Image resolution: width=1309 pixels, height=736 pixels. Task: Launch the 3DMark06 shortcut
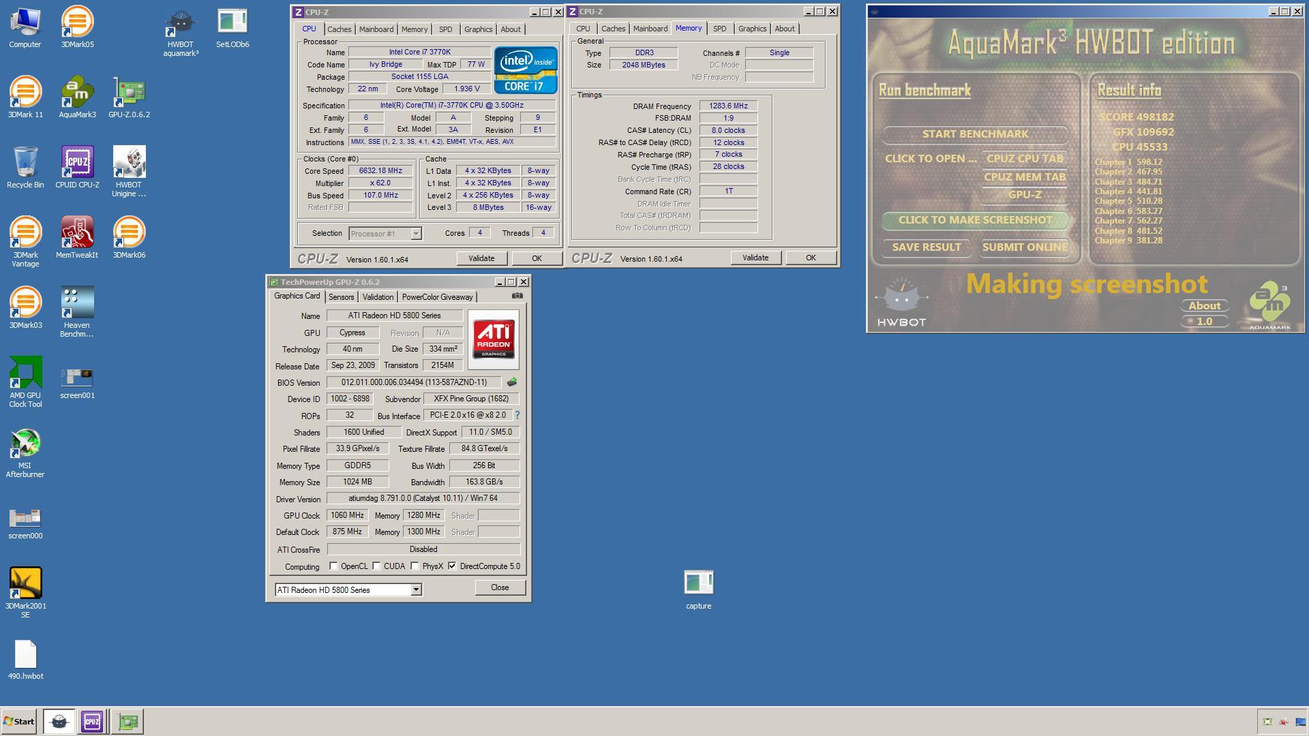(129, 238)
